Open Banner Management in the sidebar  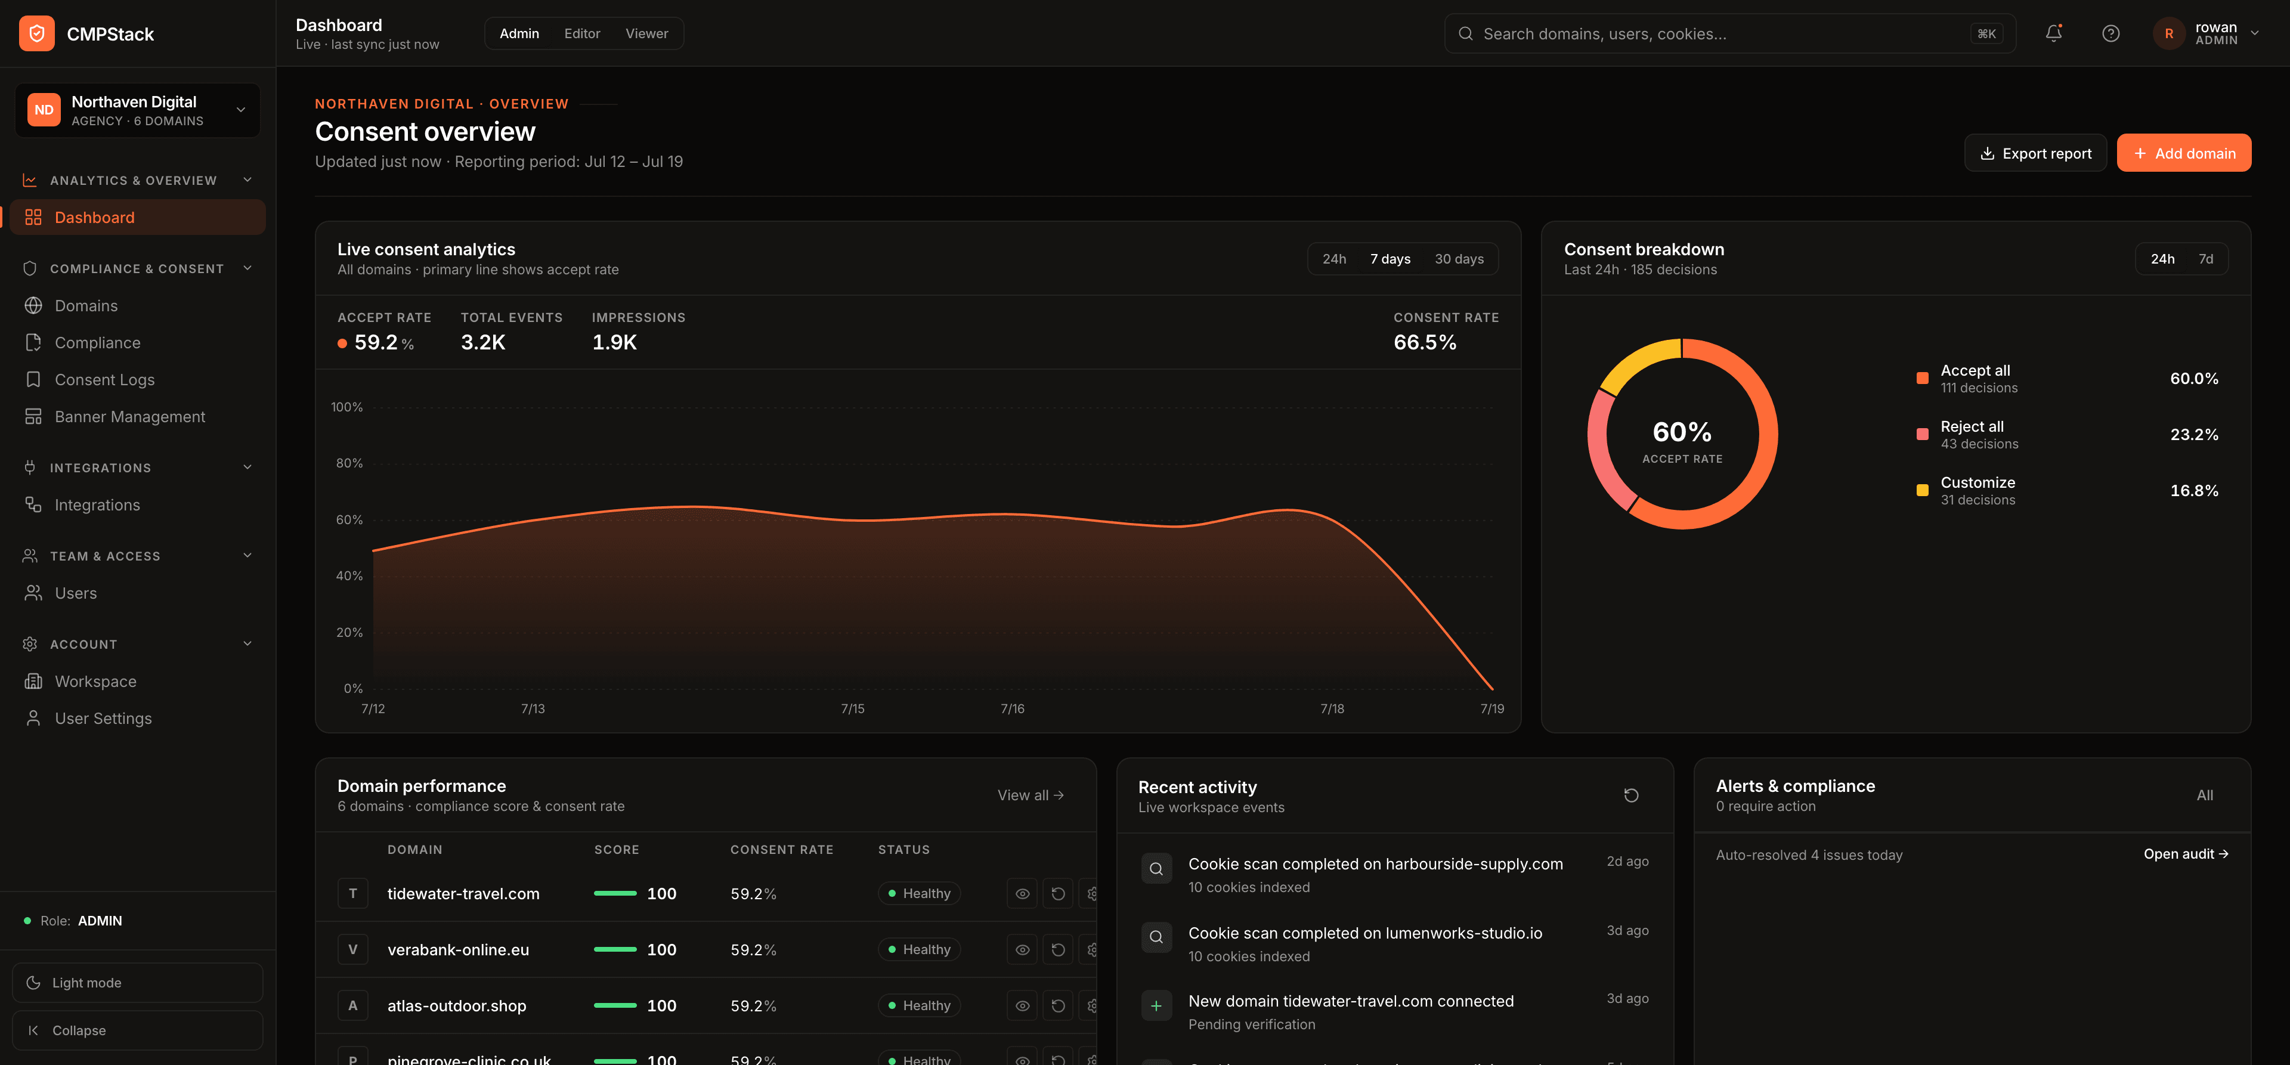click(x=138, y=417)
